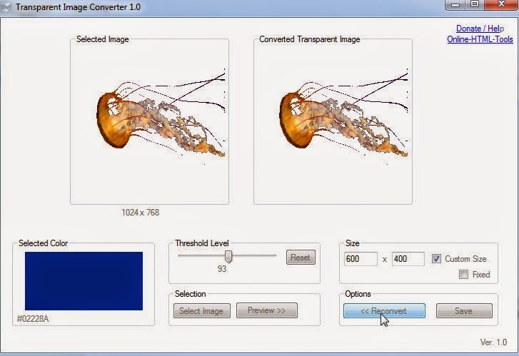Focus the height field showing 400
Screen dimensions: 519x356
coord(408,259)
